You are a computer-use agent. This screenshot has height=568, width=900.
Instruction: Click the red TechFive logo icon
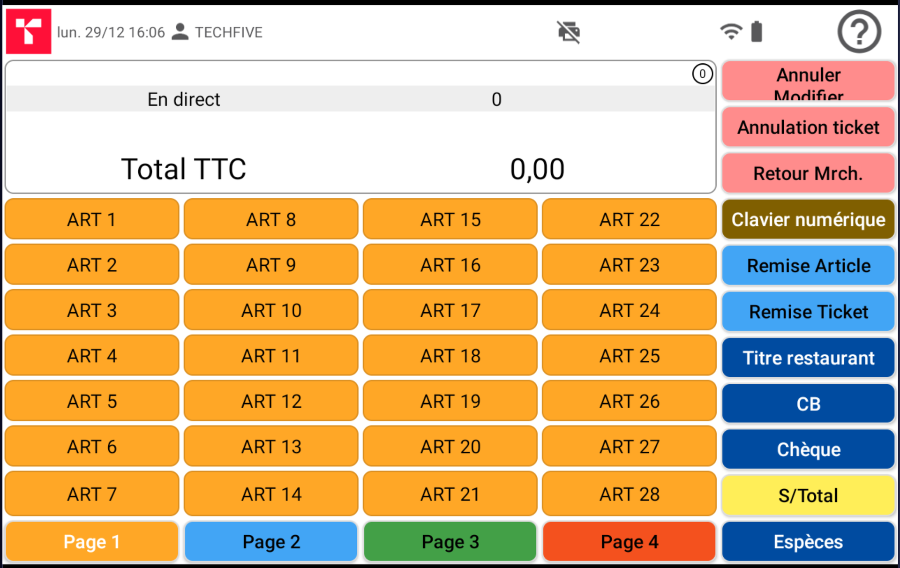[29, 31]
